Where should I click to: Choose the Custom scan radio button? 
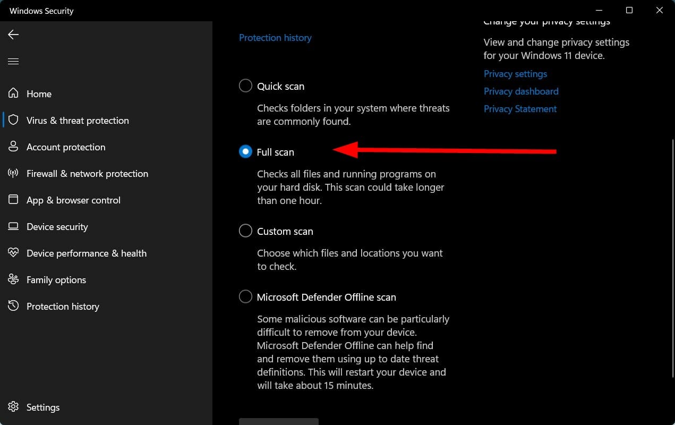click(x=245, y=231)
